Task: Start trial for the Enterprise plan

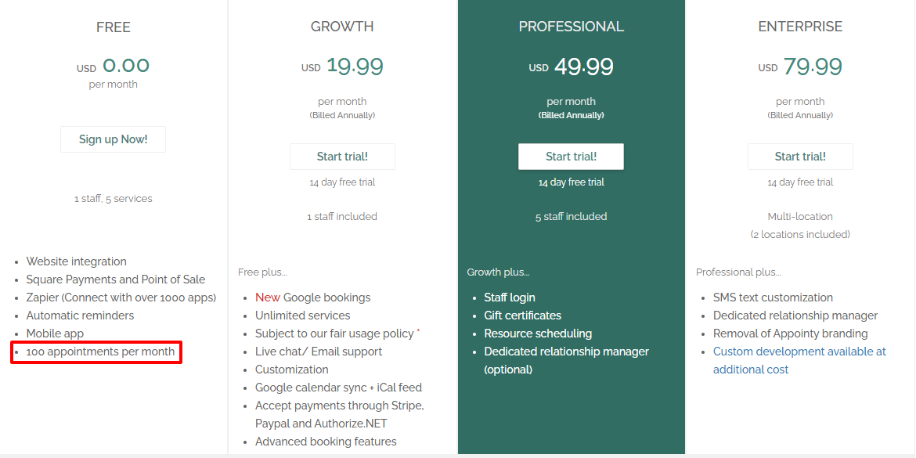Action: pos(800,156)
